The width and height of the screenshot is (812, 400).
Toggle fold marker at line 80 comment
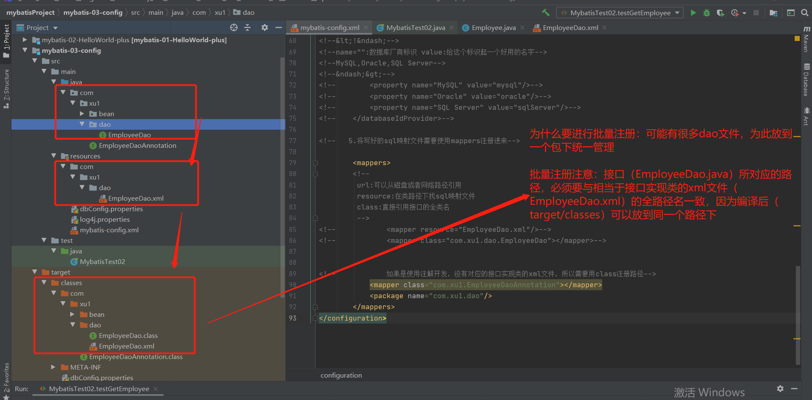pos(315,174)
